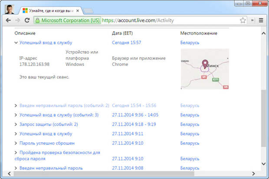Expand 'Введен неправильный пароль (событий: 2)'
This screenshot has height=179, width=269.
tap(16, 105)
